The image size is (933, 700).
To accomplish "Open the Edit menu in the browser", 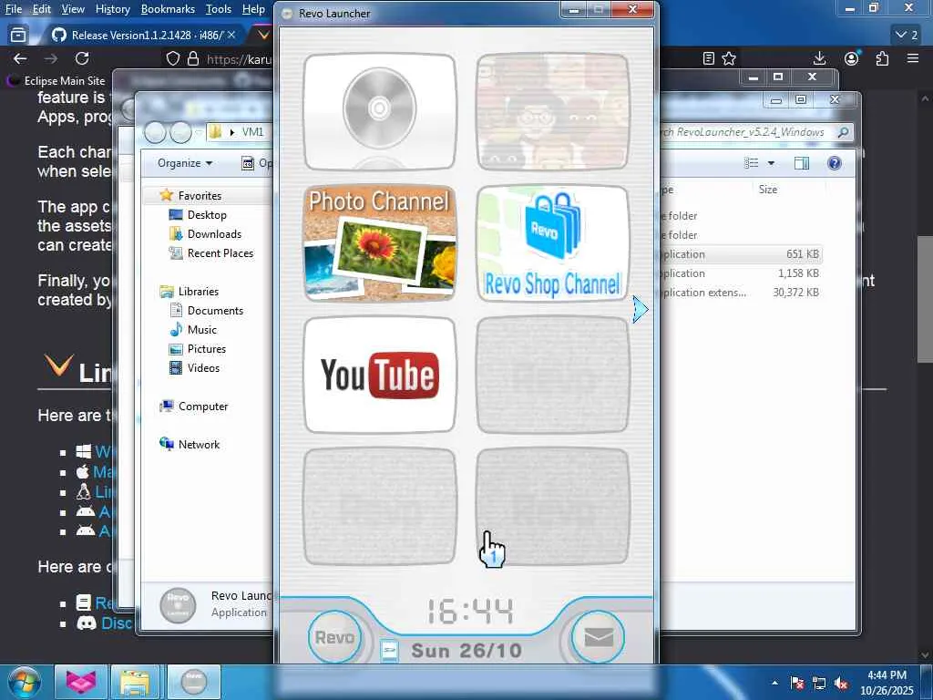I will click(41, 9).
